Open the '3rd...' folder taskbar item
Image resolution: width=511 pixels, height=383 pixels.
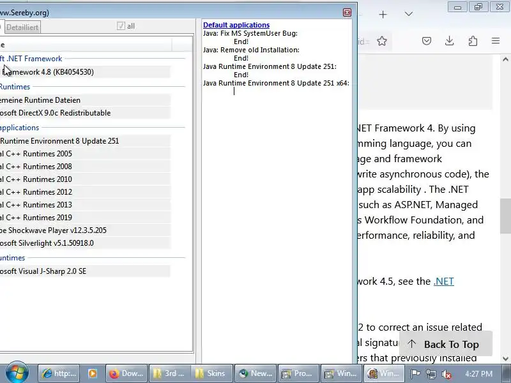(169, 373)
